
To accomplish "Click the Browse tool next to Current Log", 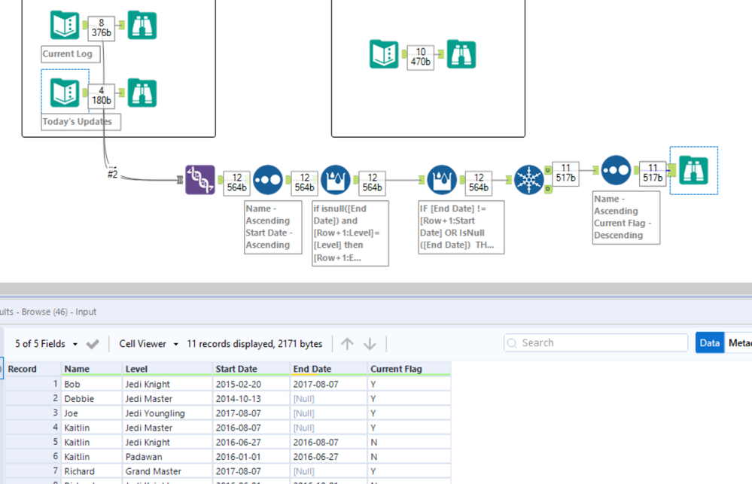I will tap(142, 26).
